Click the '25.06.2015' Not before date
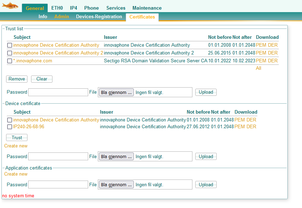Screen dimensions: 302x208 click(220, 53)
